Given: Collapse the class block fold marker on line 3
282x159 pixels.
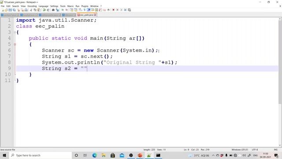Looking at the screenshot, I should [x=15, y=32].
